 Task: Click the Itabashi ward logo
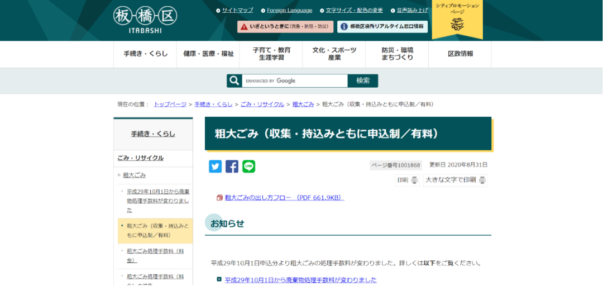coord(145,20)
